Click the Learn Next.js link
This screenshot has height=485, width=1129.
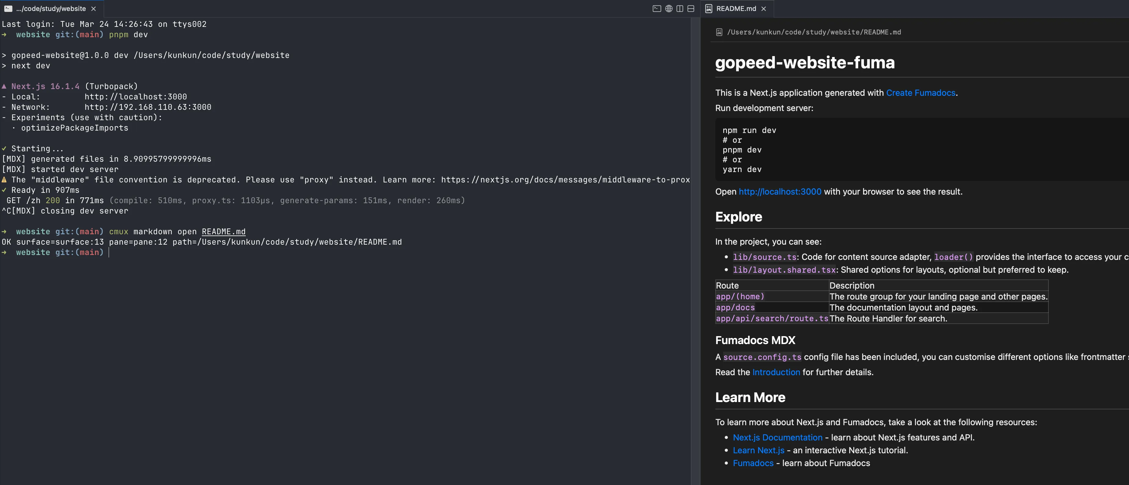[x=758, y=450]
